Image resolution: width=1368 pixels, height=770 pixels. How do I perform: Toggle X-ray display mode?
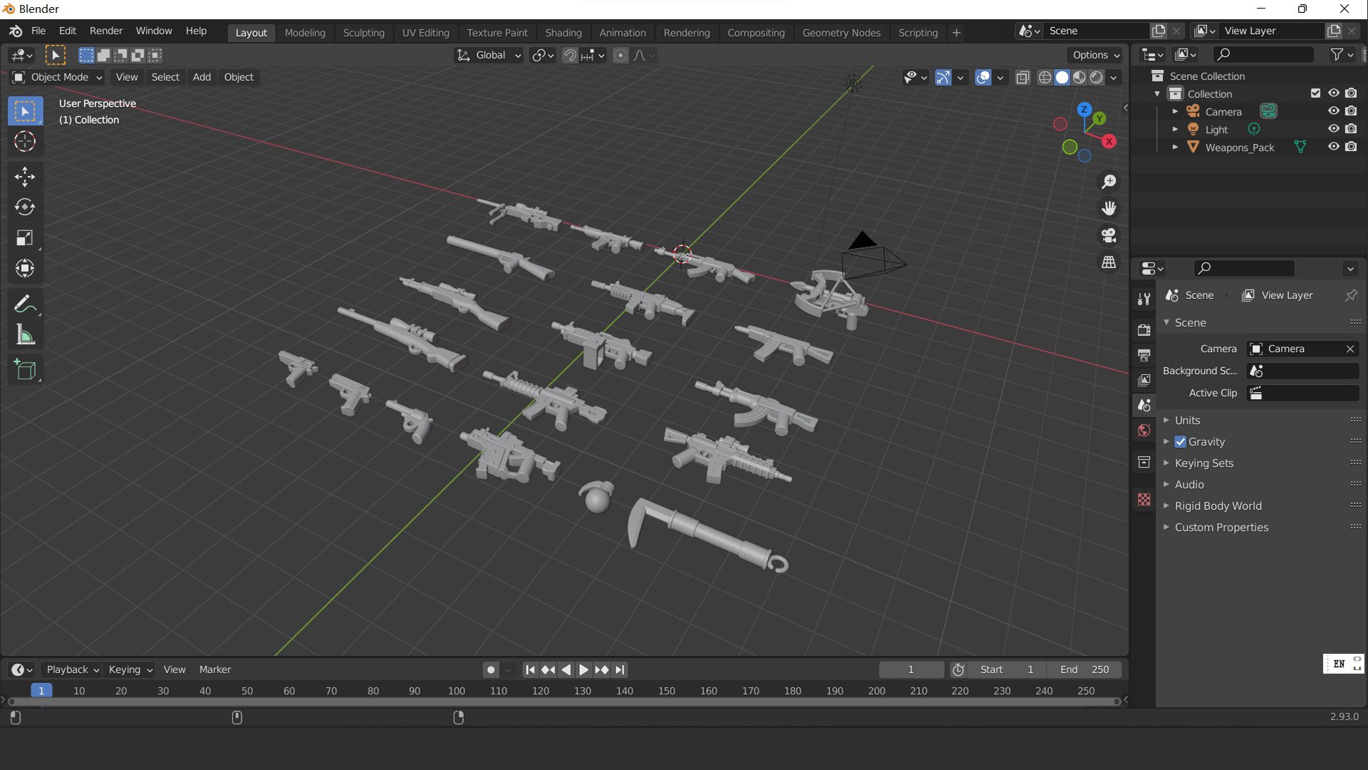tap(1022, 77)
